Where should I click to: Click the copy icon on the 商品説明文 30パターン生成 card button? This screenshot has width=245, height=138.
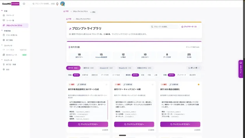79,124
